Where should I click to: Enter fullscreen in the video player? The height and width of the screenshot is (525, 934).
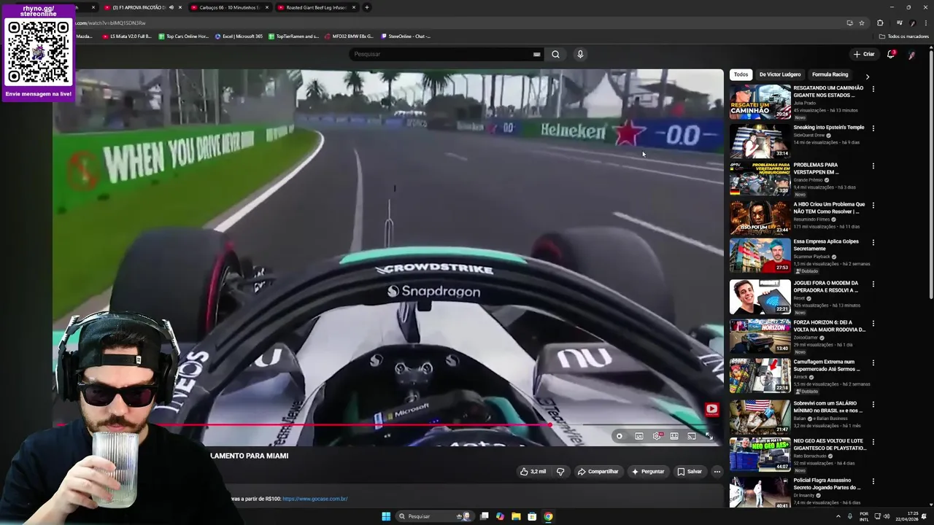click(709, 436)
